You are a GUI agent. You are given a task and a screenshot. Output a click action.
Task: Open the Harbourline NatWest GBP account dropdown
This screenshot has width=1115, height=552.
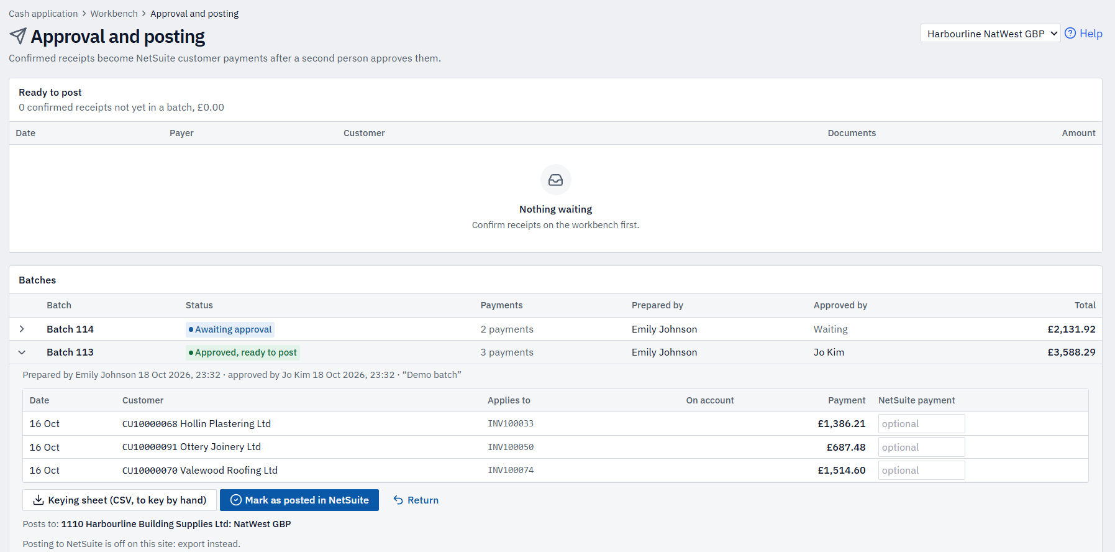990,34
